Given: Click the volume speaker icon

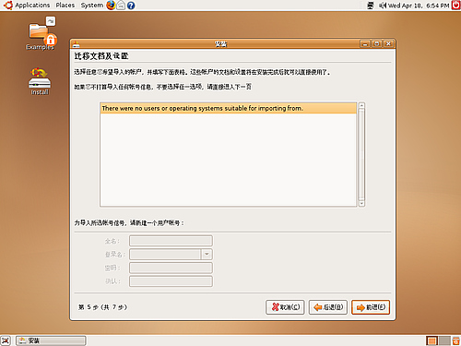Looking at the screenshot, I should (382, 6).
